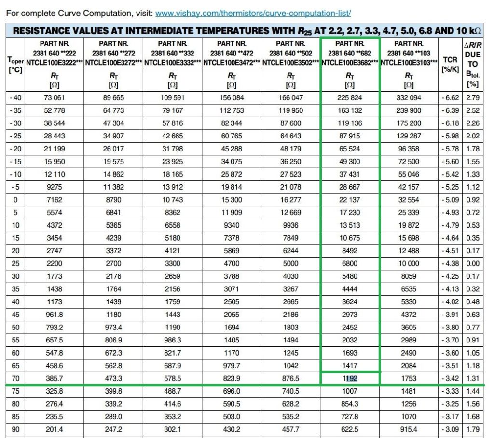Click the Resistance Values table title banner
This screenshot has width=494, height=438.
pyautogui.click(x=247, y=31)
